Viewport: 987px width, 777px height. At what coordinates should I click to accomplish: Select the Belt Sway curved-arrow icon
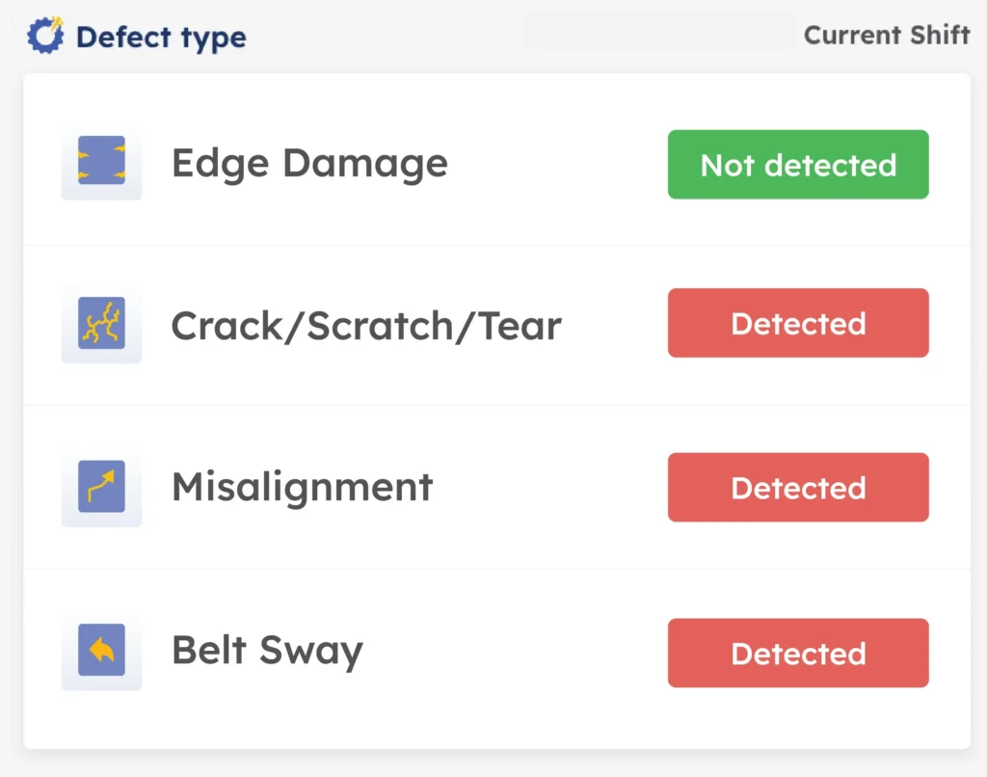point(101,652)
